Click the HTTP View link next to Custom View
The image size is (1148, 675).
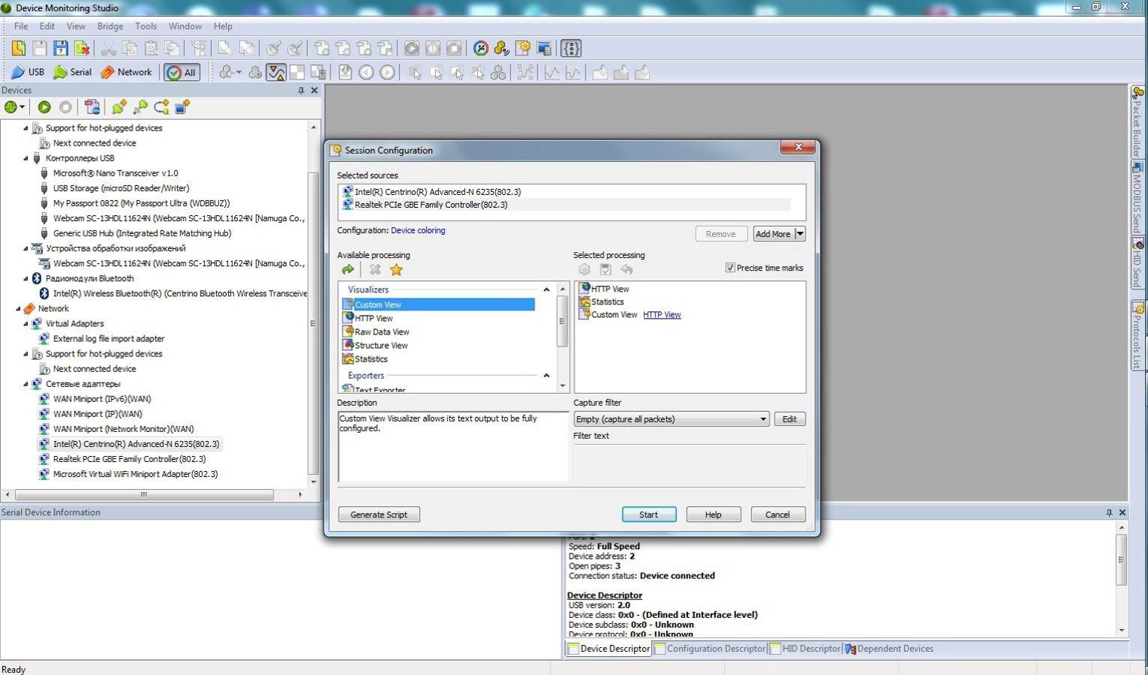(662, 315)
